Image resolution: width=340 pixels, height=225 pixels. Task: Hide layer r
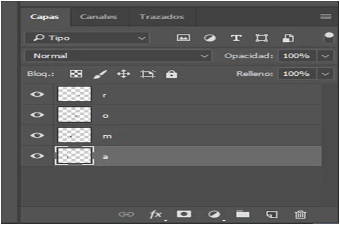point(37,94)
